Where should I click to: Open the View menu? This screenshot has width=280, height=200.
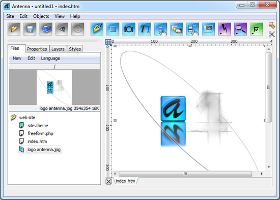click(x=60, y=16)
